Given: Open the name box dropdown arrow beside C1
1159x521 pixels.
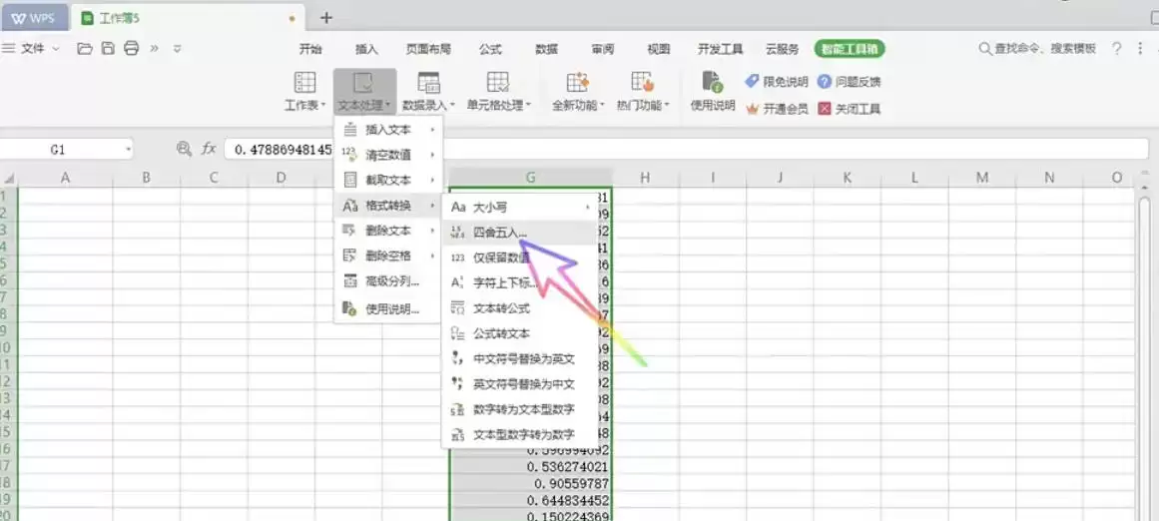Looking at the screenshot, I should 129,150.
